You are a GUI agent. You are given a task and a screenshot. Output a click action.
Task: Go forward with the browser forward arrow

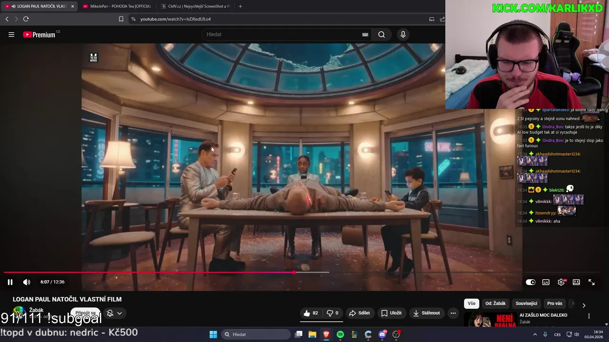pos(16,19)
